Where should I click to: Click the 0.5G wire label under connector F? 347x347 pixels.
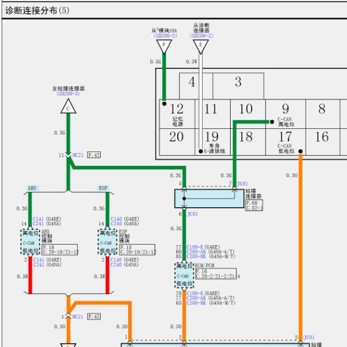(155, 62)
